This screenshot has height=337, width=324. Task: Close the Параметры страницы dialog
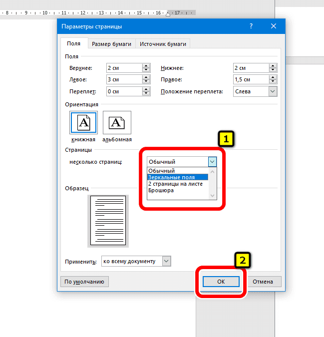pos(273,26)
